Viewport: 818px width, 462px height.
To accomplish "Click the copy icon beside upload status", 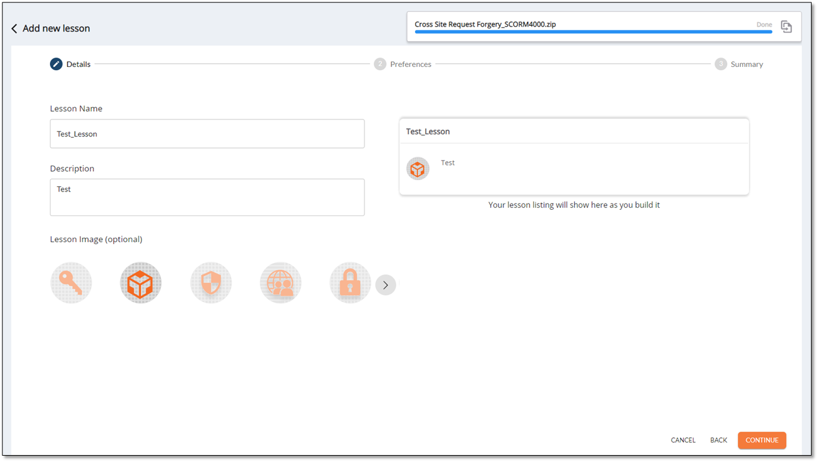I will tap(786, 27).
